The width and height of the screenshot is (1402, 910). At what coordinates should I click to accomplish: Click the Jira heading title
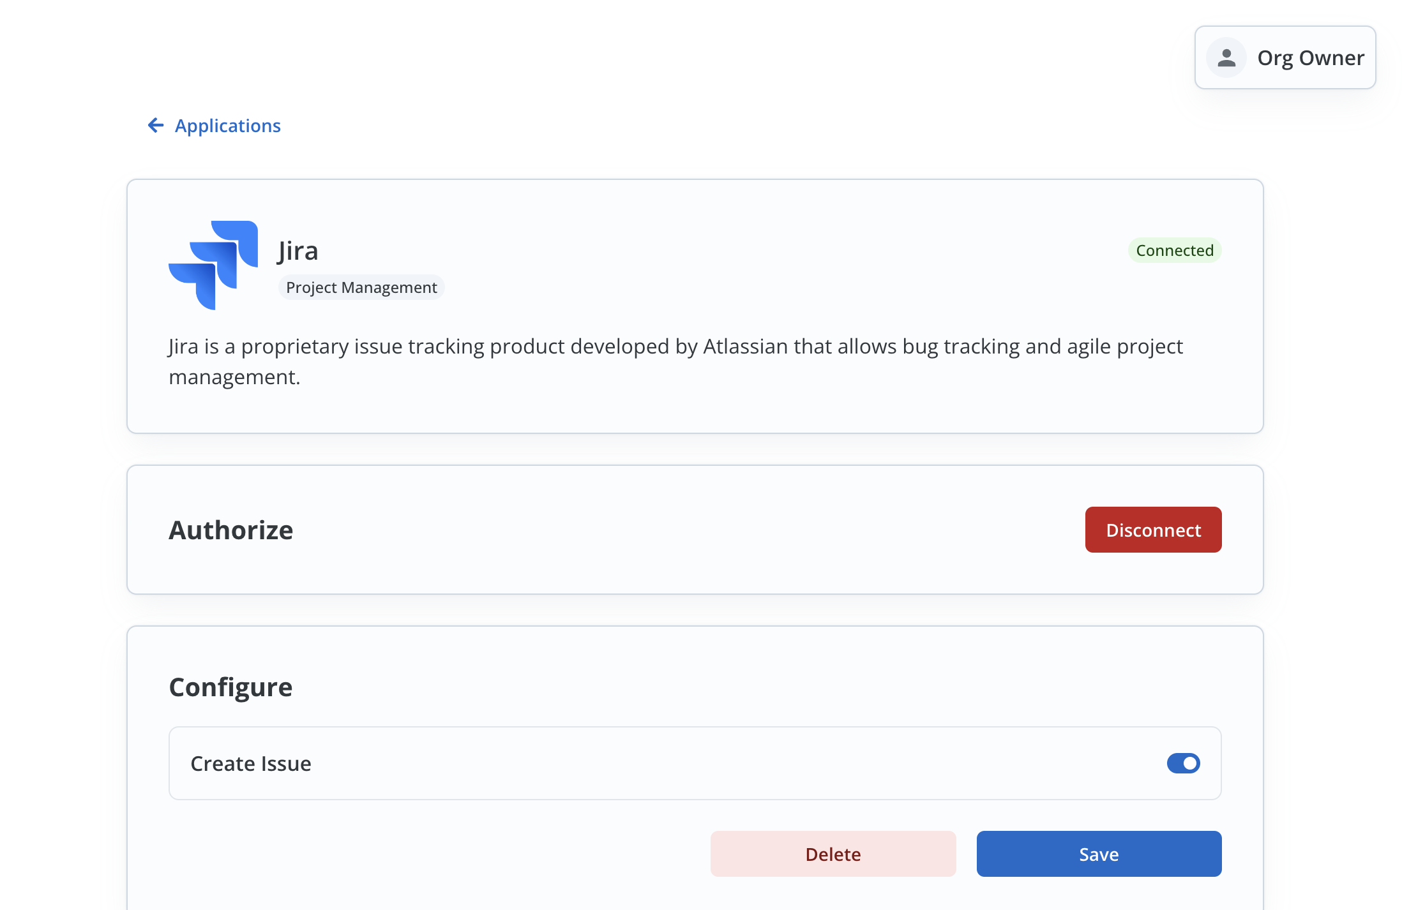click(298, 251)
